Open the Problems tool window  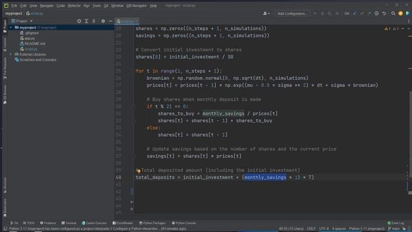tap(48, 223)
